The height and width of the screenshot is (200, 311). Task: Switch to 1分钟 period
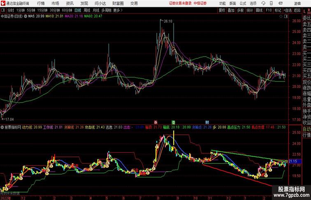(21, 10)
